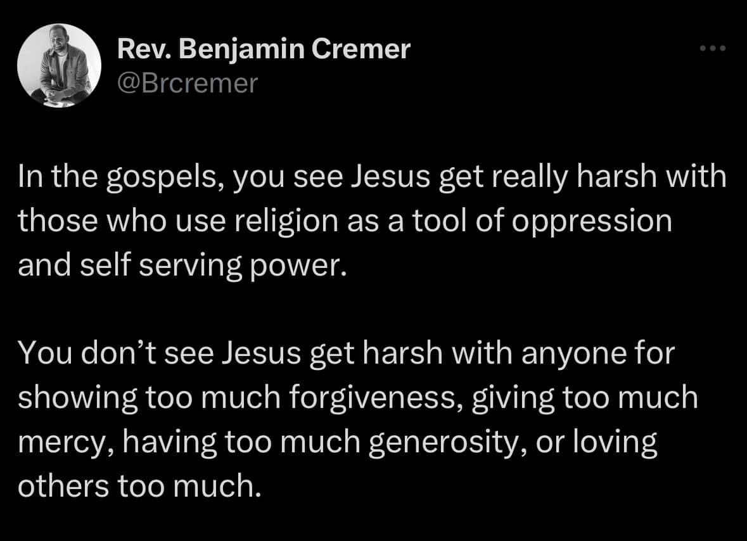The width and height of the screenshot is (747, 541).
Task: Open the Rev. Benjamin Cremer display name
Action: pos(264,49)
